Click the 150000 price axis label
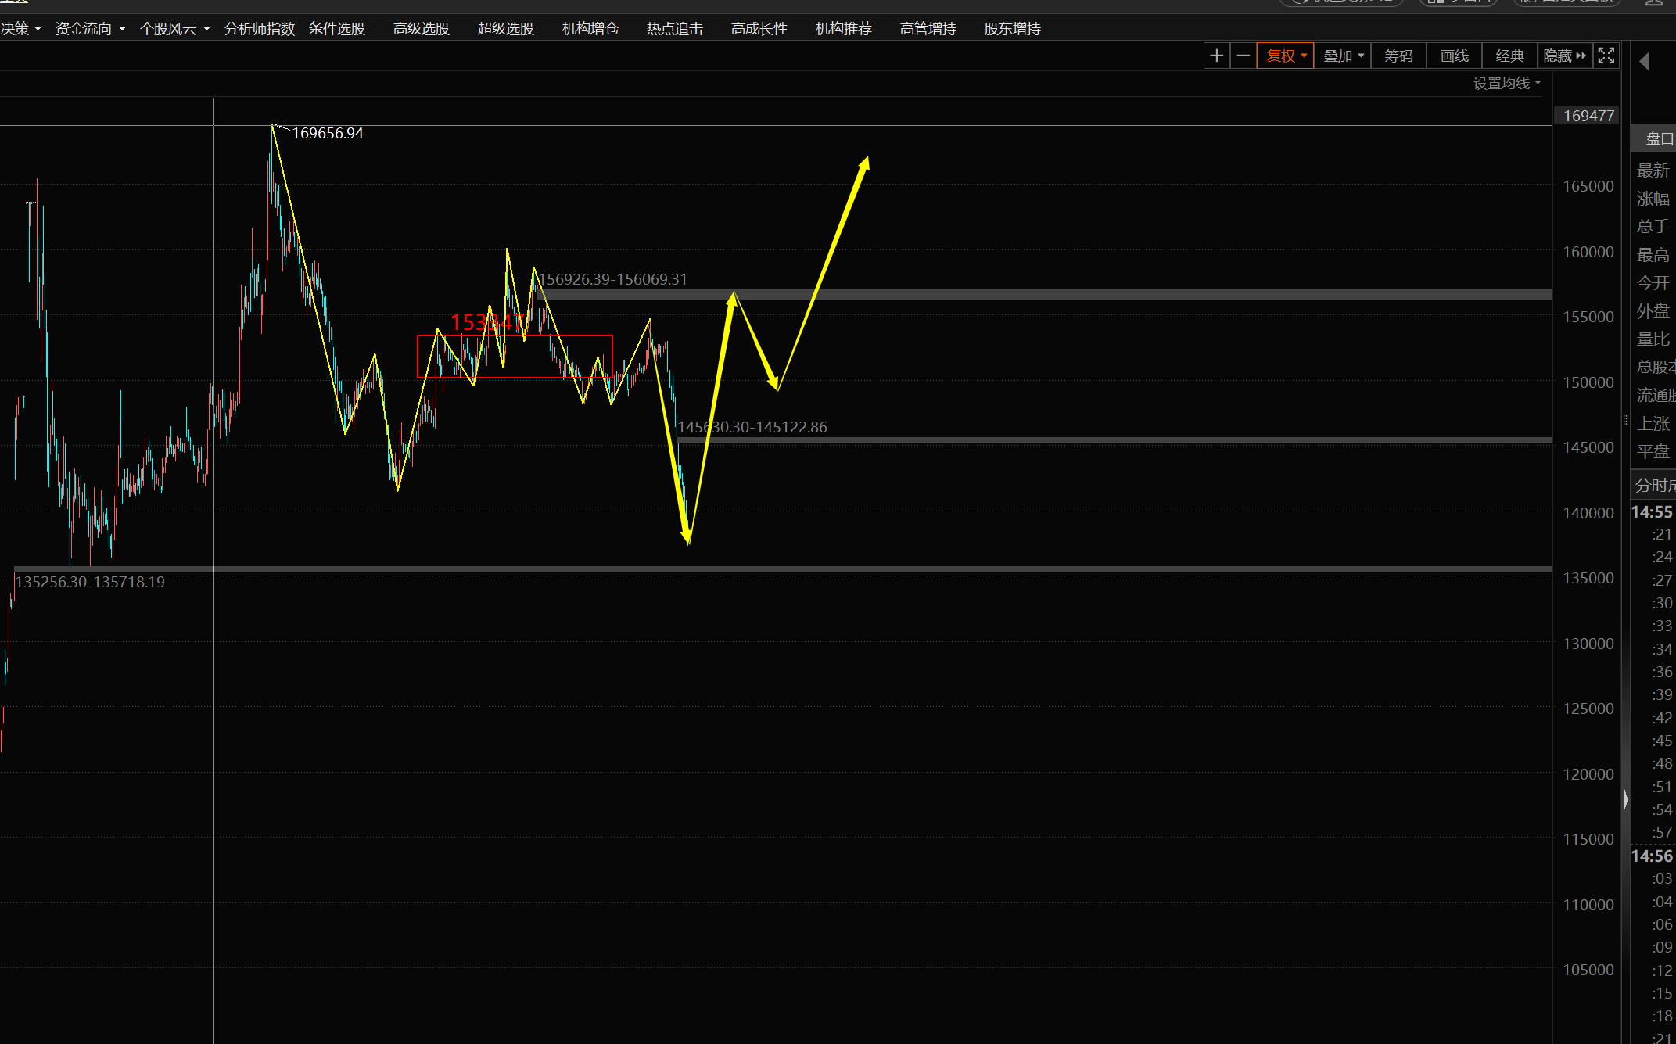 (x=1588, y=382)
